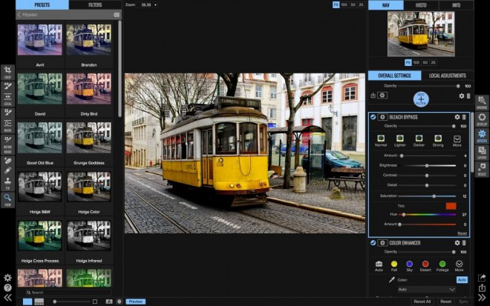Screen dimensions: 490x306
Task: Open the Auto color range dropdown
Action: point(427,290)
